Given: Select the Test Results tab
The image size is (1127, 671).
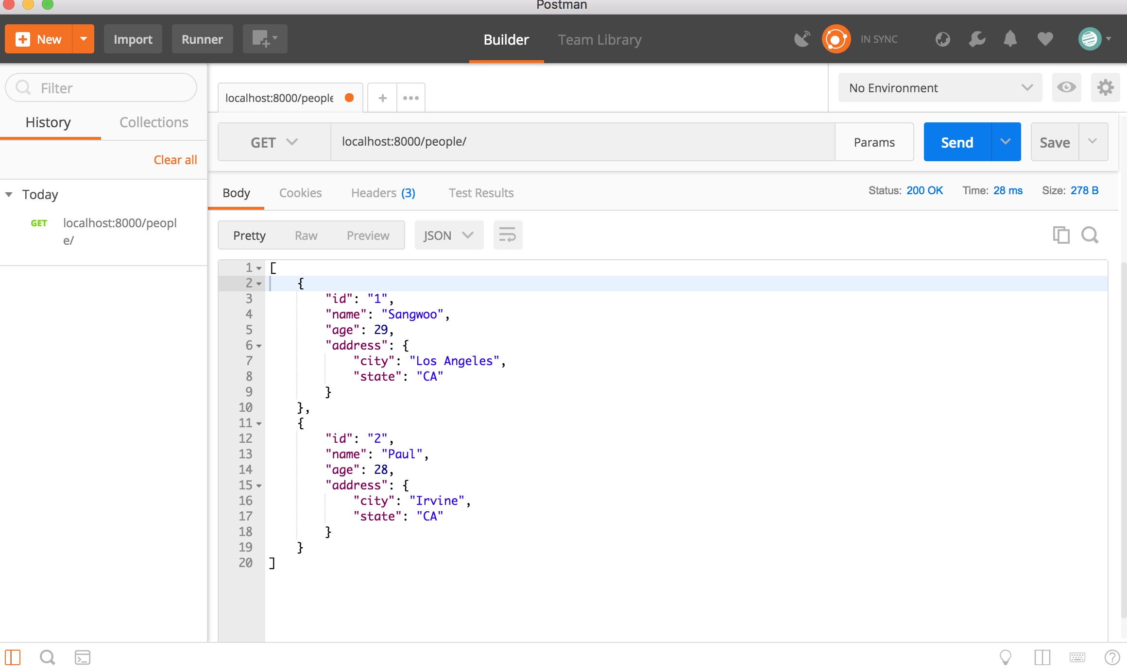Looking at the screenshot, I should click(x=481, y=193).
